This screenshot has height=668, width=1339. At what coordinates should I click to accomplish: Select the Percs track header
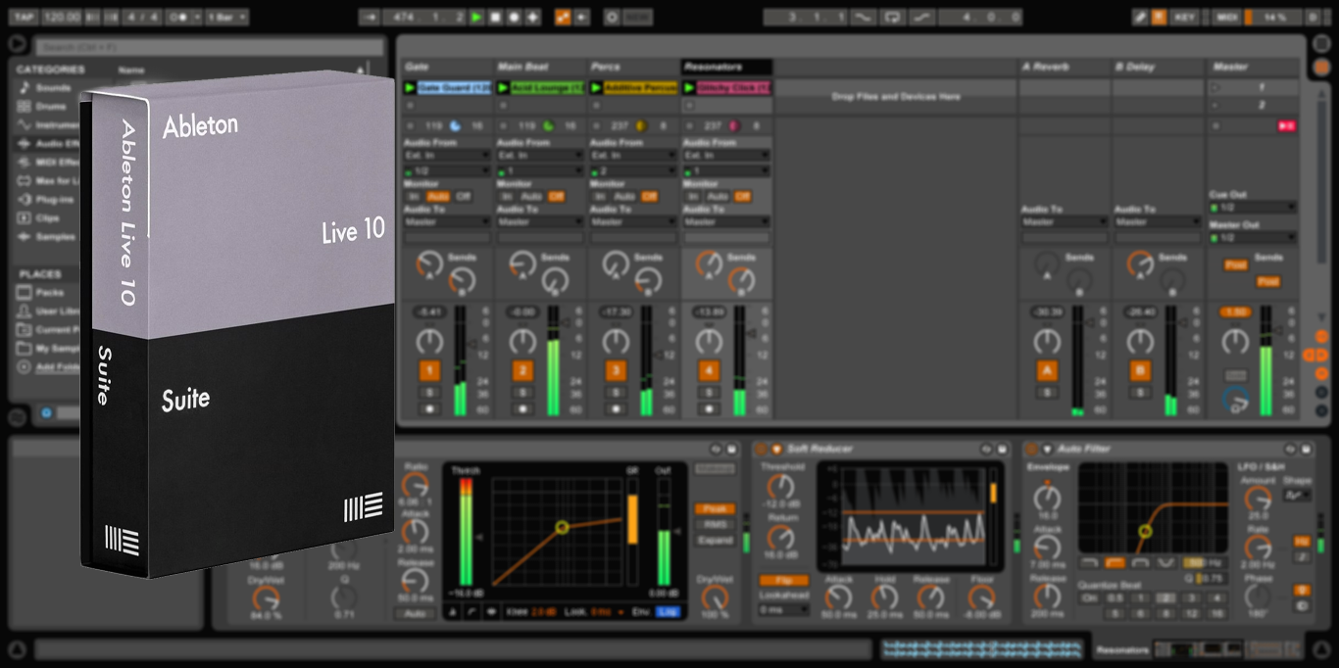633,67
